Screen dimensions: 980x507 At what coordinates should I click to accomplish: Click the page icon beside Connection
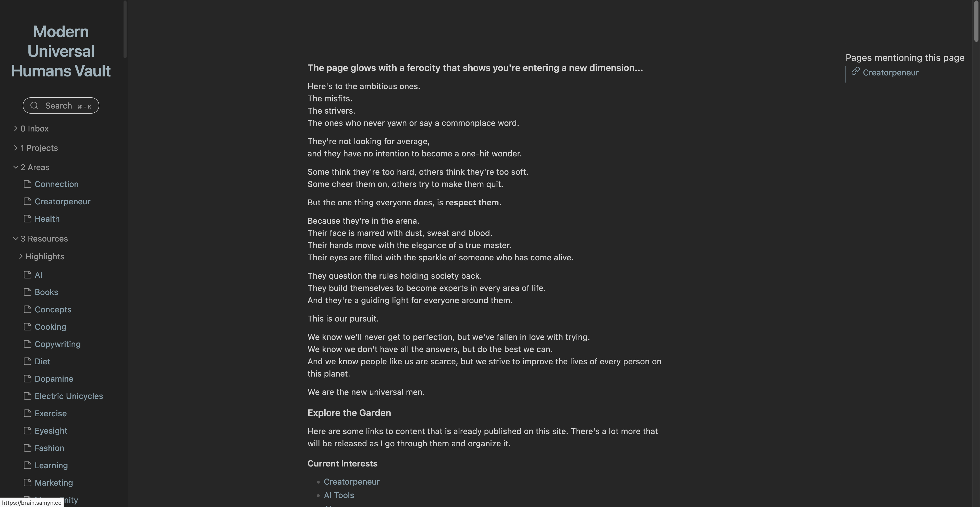pyautogui.click(x=27, y=184)
